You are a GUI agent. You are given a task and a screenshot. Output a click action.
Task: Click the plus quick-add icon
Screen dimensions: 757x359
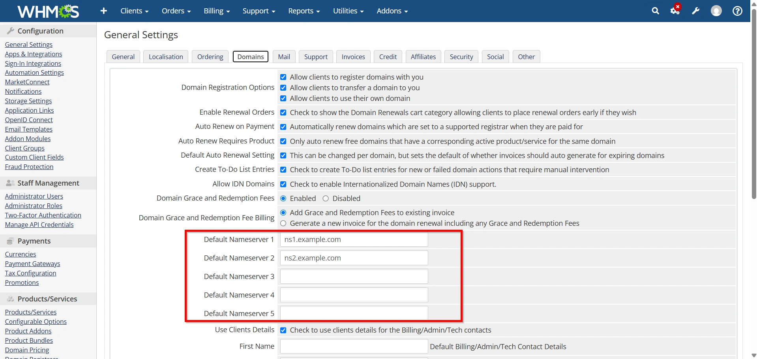(x=104, y=11)
